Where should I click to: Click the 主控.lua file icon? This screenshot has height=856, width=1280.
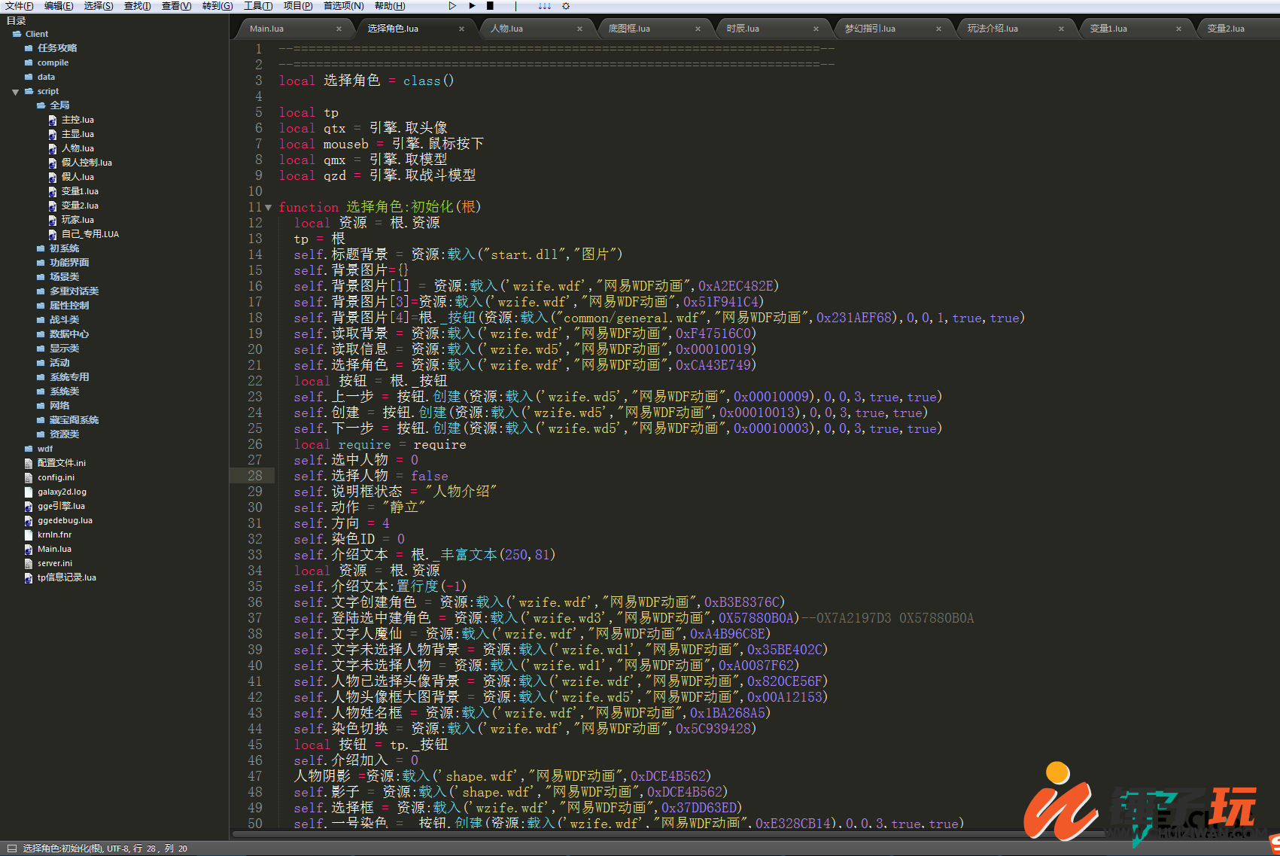point(53,120)
